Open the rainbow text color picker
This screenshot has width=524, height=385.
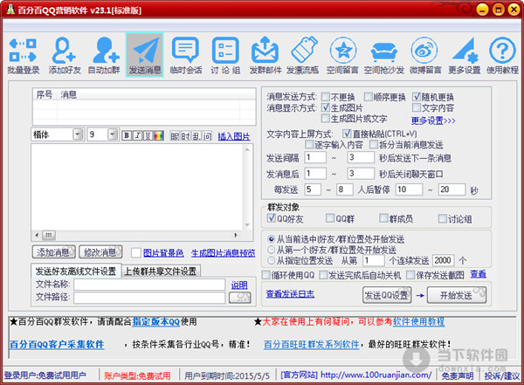[158, 135]
